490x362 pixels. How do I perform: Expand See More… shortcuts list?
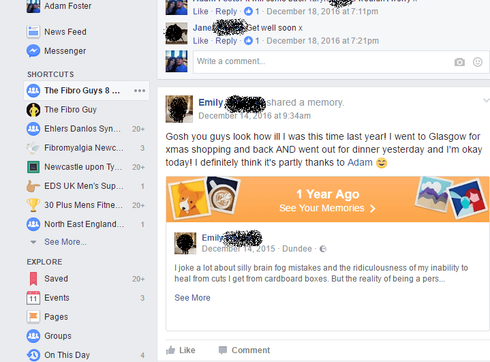[x=65, y=241]
